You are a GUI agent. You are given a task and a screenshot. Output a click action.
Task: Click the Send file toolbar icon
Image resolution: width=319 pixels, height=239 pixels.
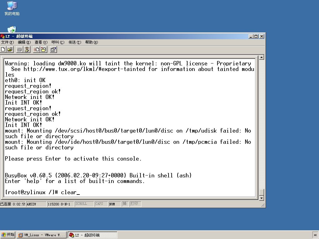[37, 49]
